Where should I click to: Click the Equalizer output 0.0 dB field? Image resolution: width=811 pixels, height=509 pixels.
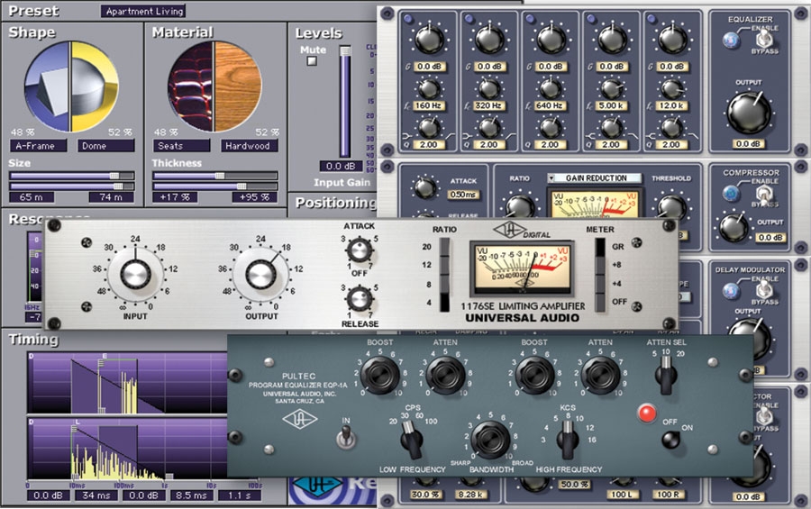coord(749,144)
